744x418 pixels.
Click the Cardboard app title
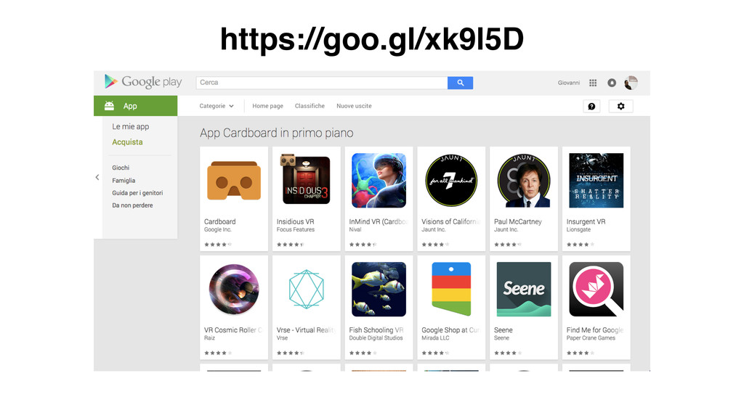click(219, 221)
